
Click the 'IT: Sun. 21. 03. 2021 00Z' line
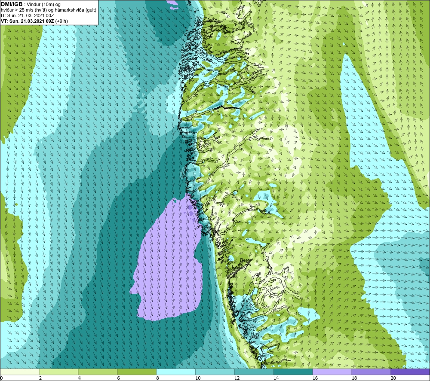point(28,15)
